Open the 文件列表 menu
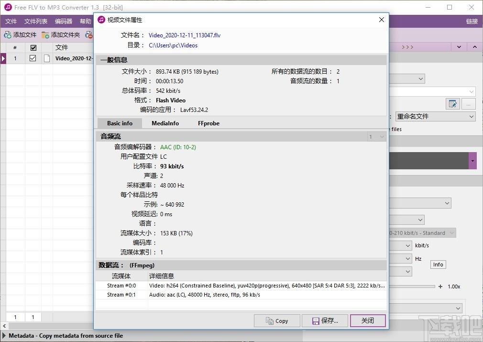483x342 pixels. [x=36, y=21]
